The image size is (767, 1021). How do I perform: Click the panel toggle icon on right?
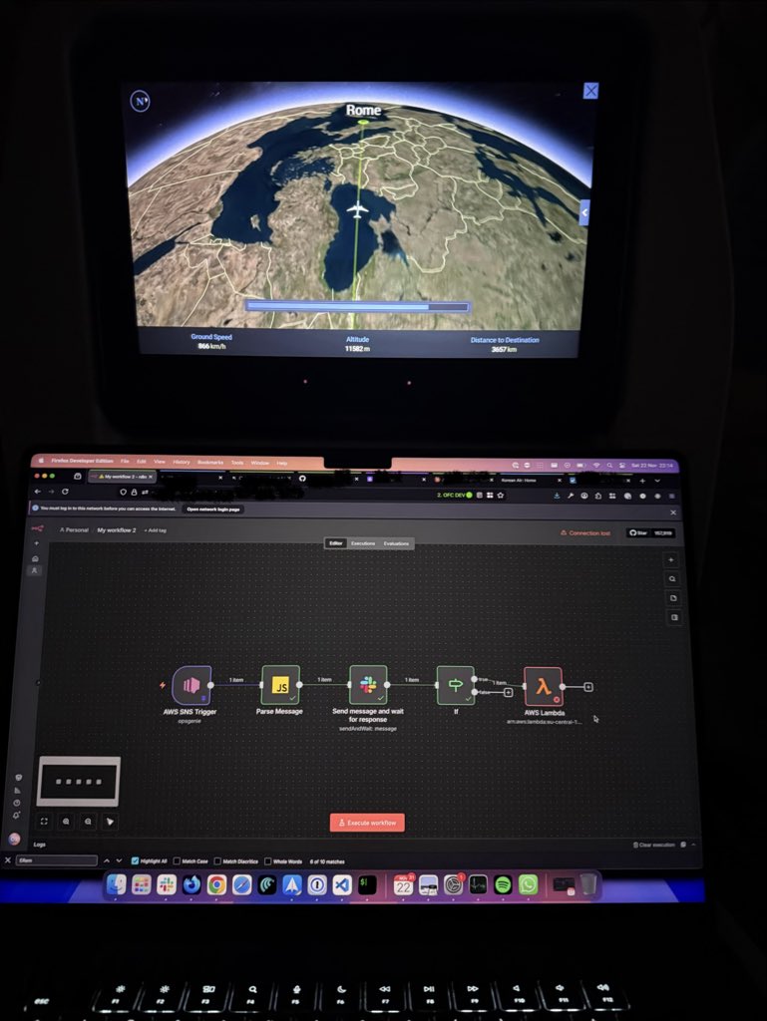[674, 617]
